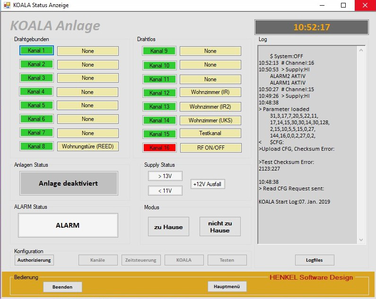Toggle the green Kanal 1 indicator

coord(36,51)
